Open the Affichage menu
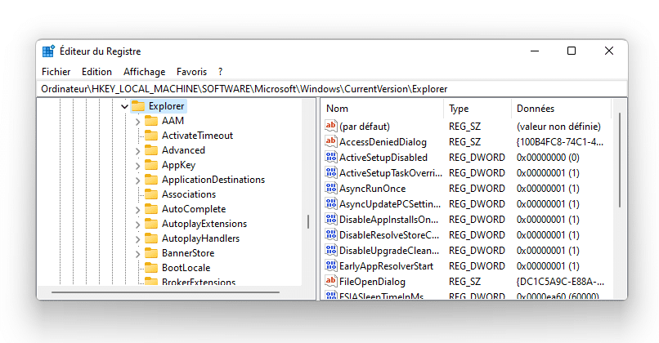Viewport: 659px width, 343px height. coord(144,72)
